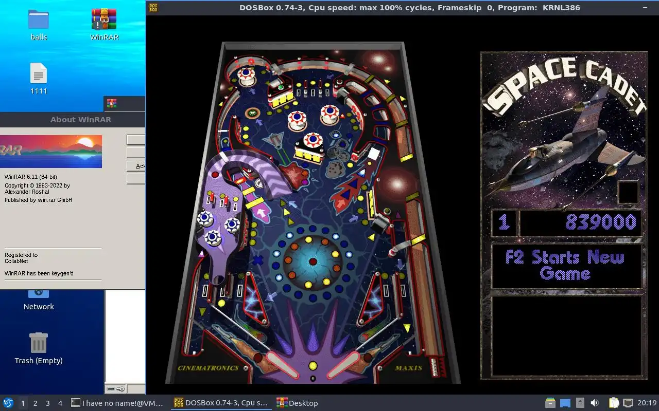
Task: Activate the DOSBox 0.74-3 taskbar entry
Action: coord(221,403)
